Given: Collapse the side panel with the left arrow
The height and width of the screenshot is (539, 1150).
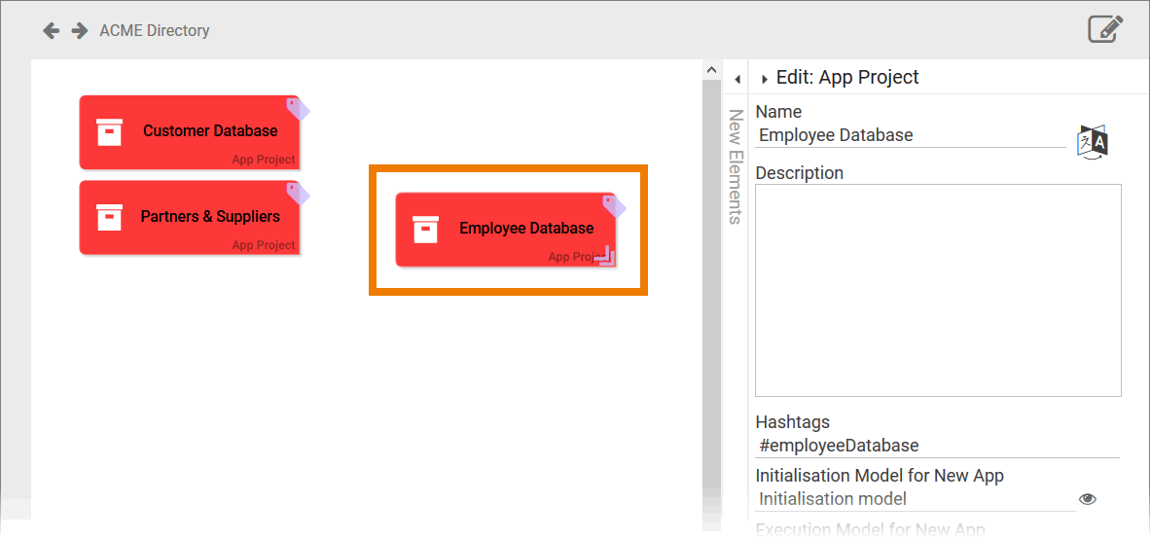Looking at the screenshot, I should [737, 79].
